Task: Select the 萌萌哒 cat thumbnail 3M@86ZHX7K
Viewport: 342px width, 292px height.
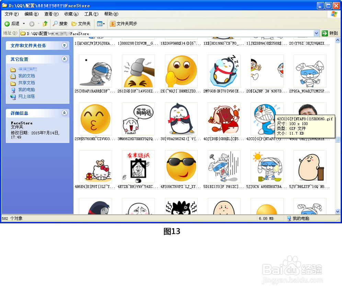Action: pos(138,119)
